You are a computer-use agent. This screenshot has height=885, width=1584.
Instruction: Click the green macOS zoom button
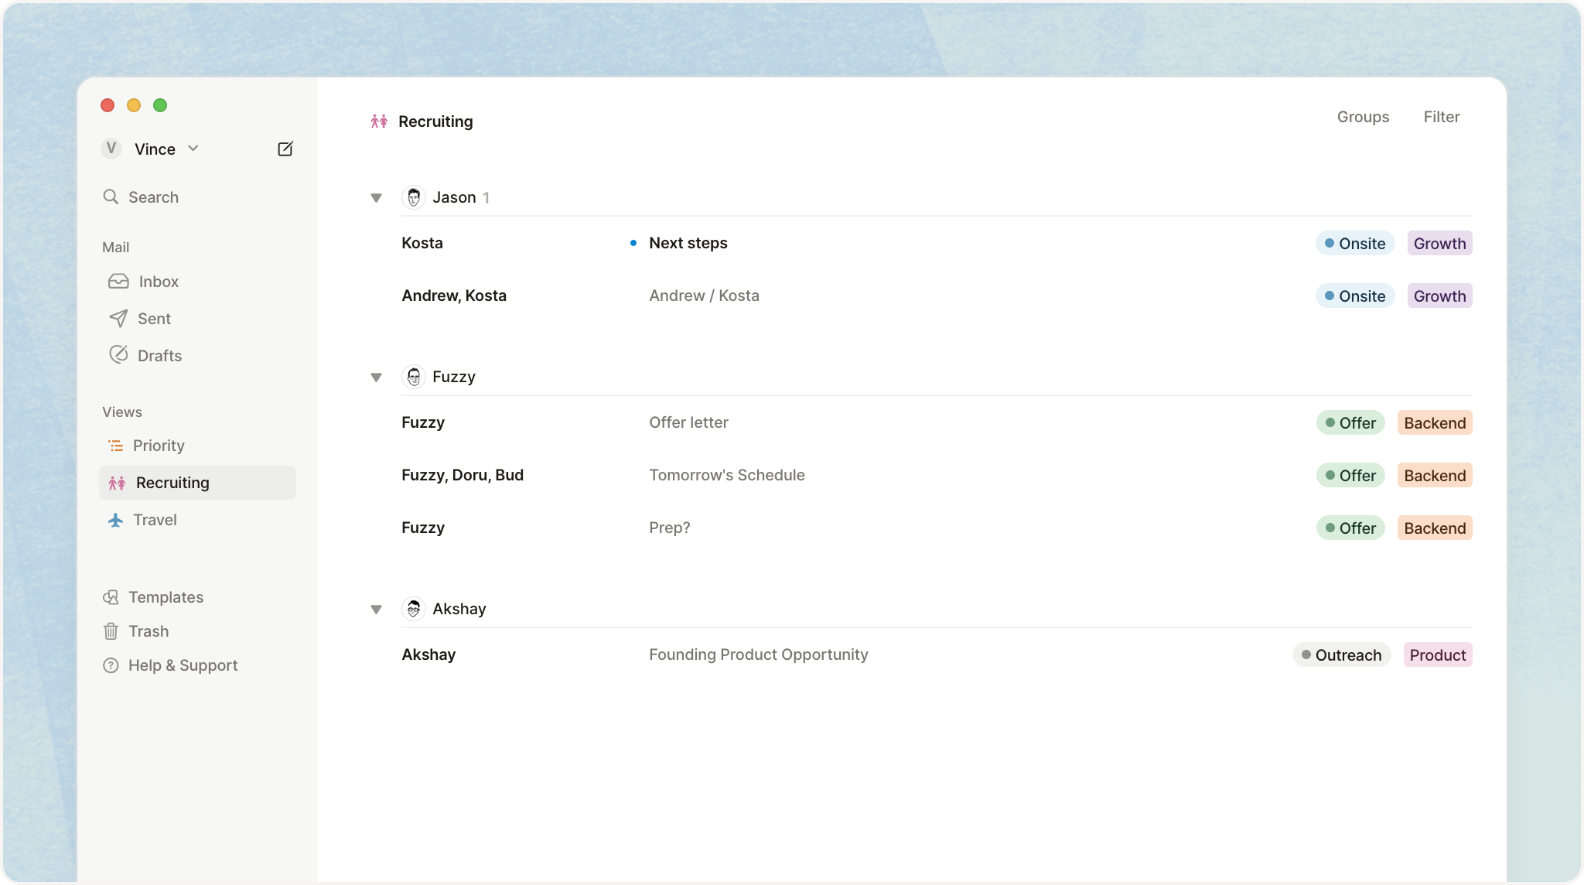pos(160,105)
